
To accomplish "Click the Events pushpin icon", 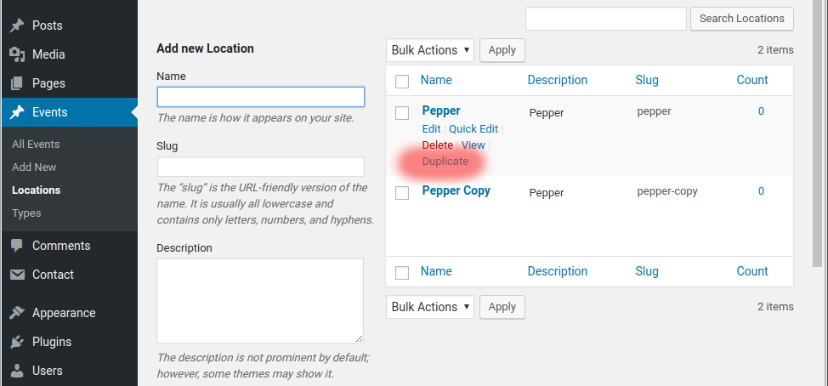I will 17,112.
